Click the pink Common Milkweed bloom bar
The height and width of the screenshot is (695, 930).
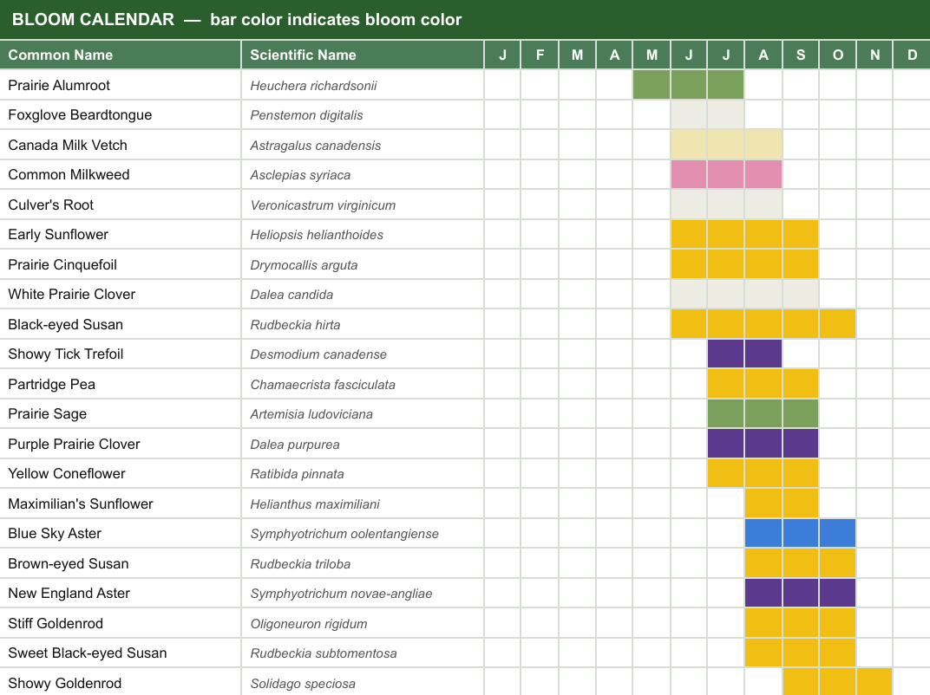[x=727, y=175]
